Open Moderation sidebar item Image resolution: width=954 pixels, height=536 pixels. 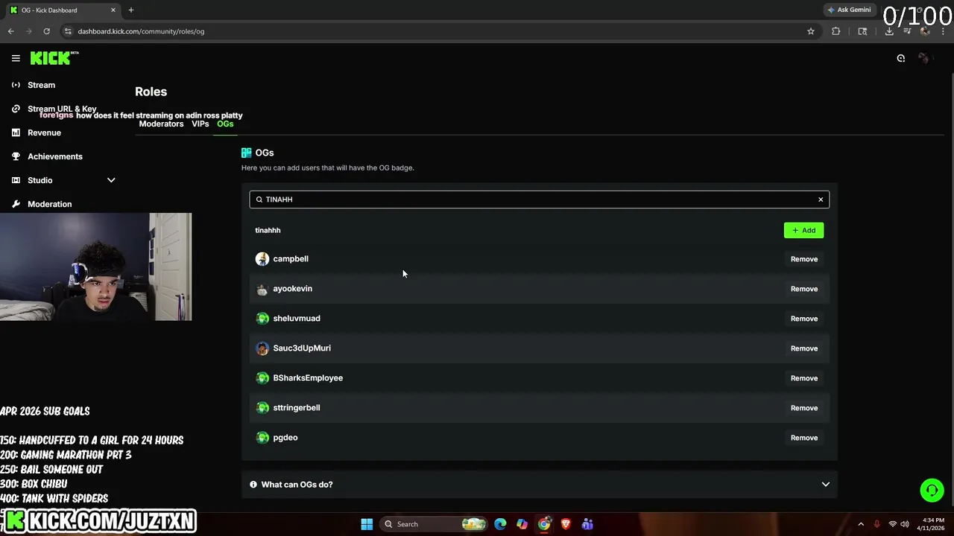click(x=49, y=204)
